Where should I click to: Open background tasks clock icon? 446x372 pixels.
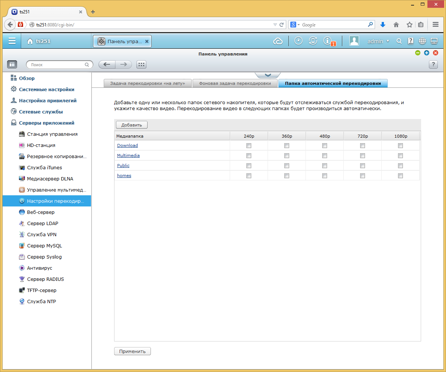[298, 41]
